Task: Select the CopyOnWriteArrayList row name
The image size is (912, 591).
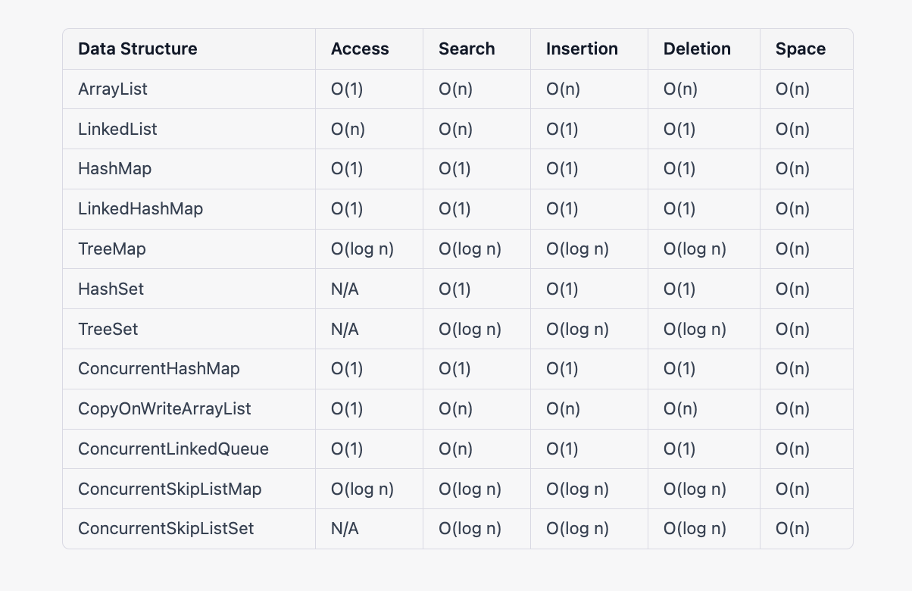Action: point(164,409)
